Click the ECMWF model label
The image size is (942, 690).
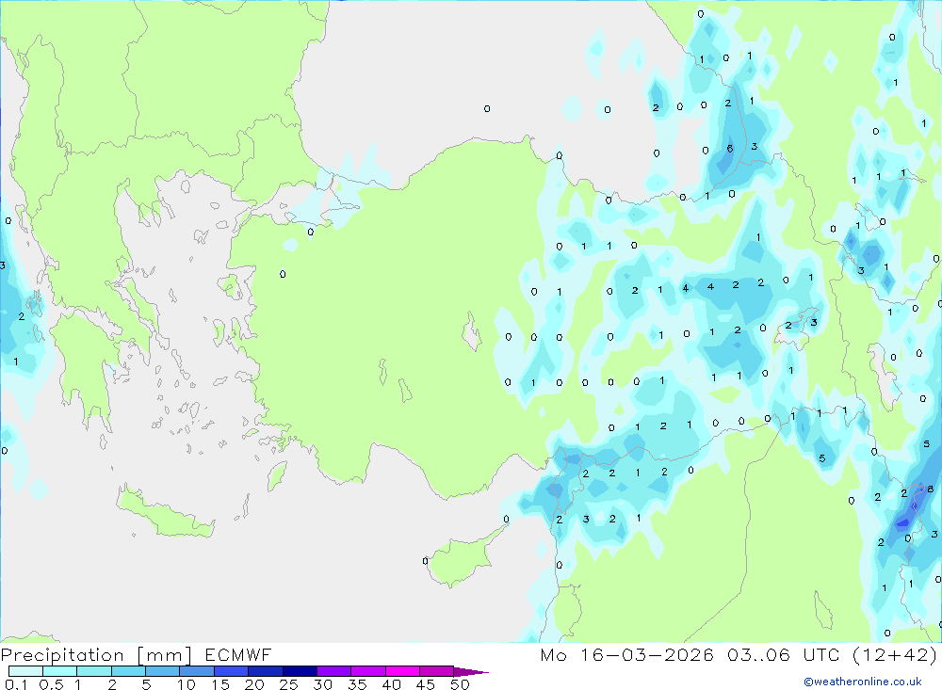[x=238, y=654]
